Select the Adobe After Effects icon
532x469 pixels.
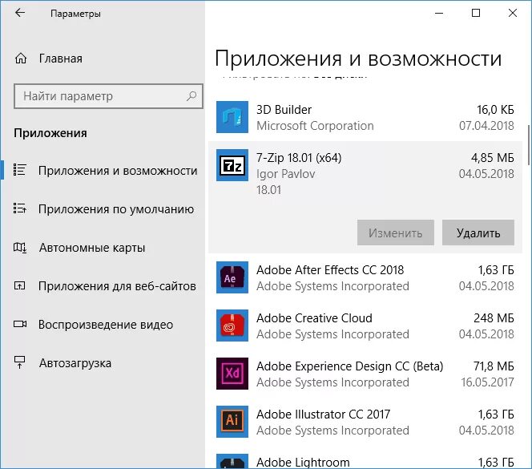pos(233,277)
